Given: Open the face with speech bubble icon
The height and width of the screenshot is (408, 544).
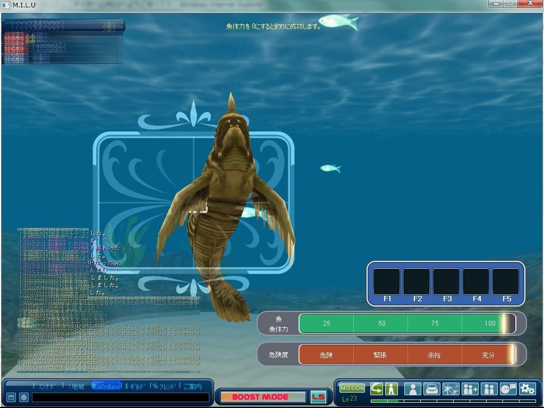Looking at the screenshot, I should coord(508,389).
